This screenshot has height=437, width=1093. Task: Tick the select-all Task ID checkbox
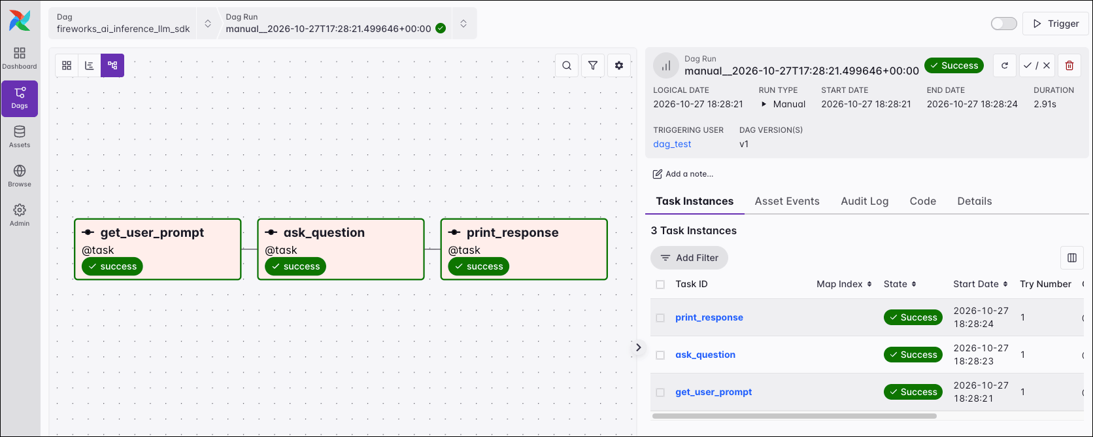click(660, 285)
